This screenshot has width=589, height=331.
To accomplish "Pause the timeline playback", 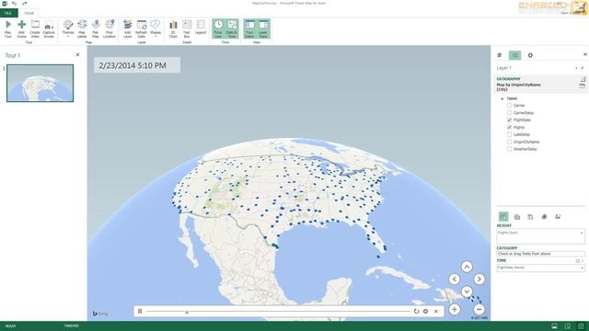I will (140, 311).
